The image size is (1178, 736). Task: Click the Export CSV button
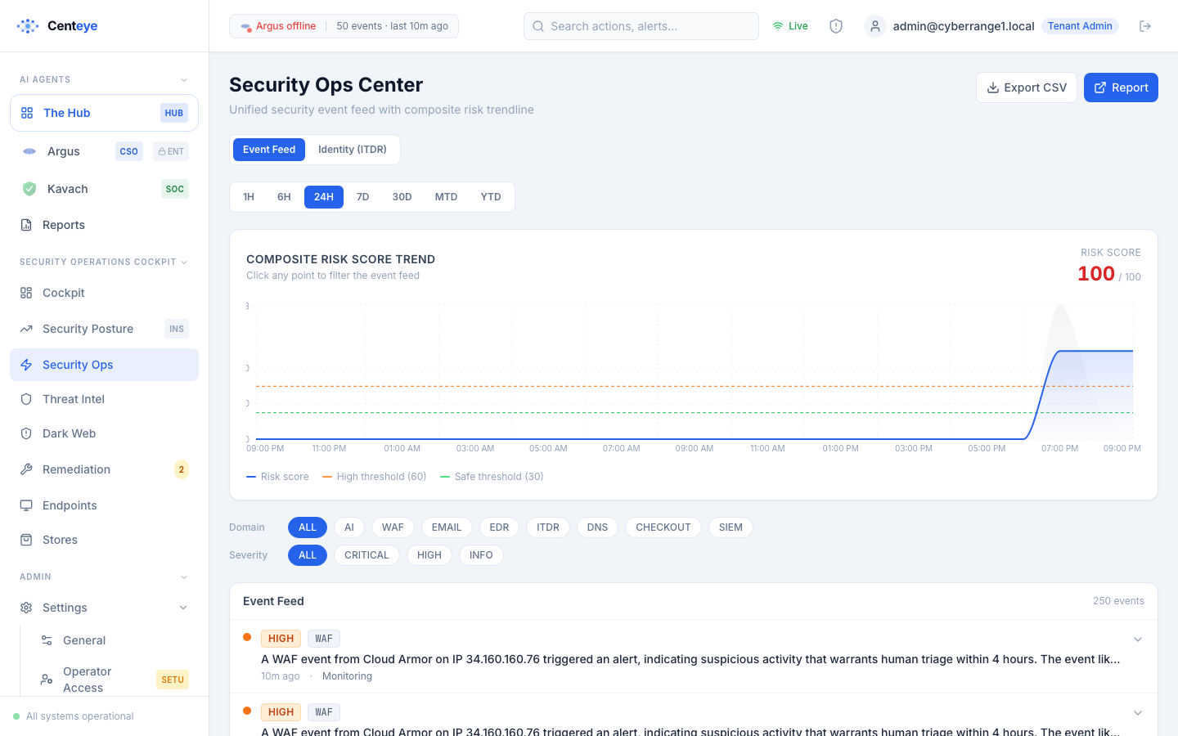pyautogui.click(x=1027, y=88)
